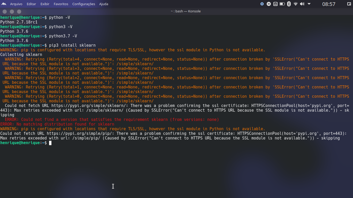Click the 'python -V' command text

coord(59,18)
